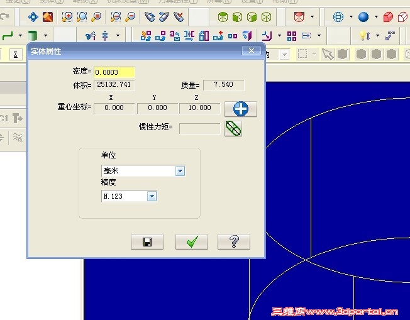Image resolution: width=410 pixels, height=320 pixels.
Task: Click the 精度 label text
Action: click(x=109, y=182)
